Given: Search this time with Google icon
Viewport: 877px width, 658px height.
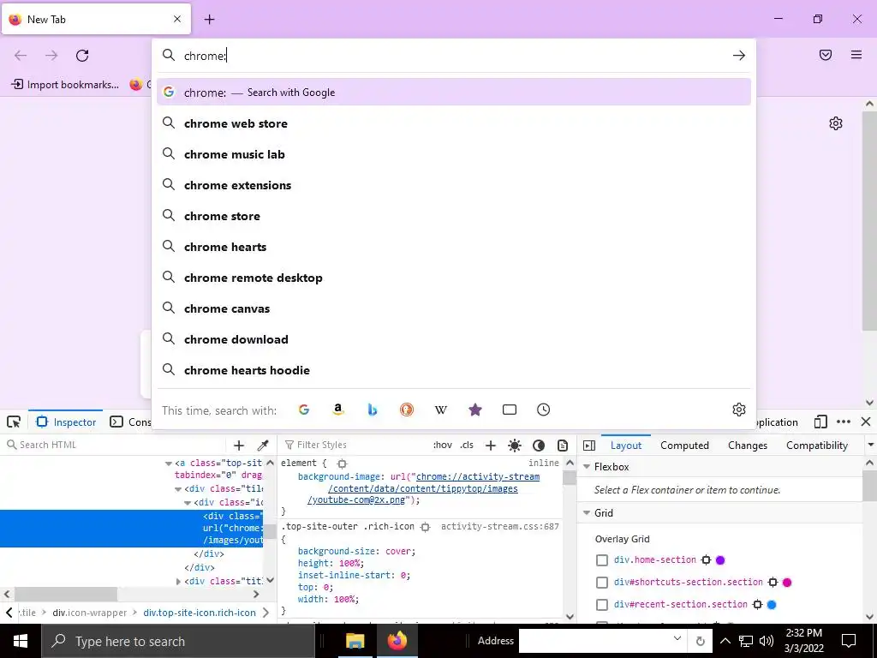Looking at the screenshot, I should pyautogui.click(x=304, y=410).
